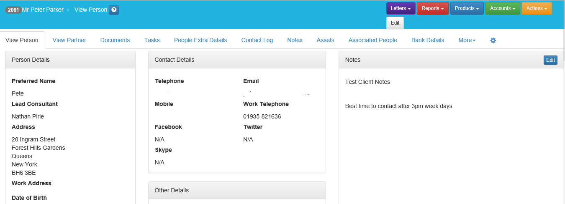Open the Associated People tab

click(x=372, y=40)
